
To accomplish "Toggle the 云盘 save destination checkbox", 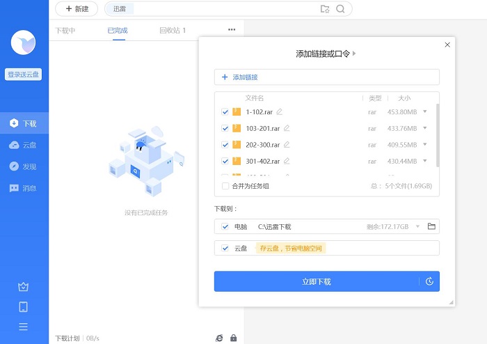I will pyautogui.click(x=225, y=248).
